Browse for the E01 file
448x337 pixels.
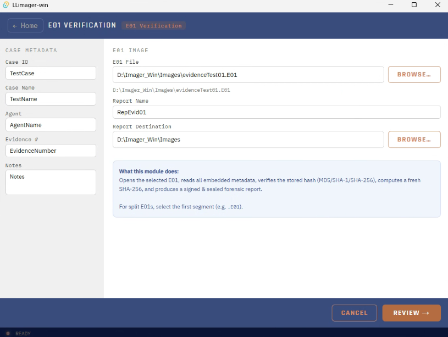(414, 75)
